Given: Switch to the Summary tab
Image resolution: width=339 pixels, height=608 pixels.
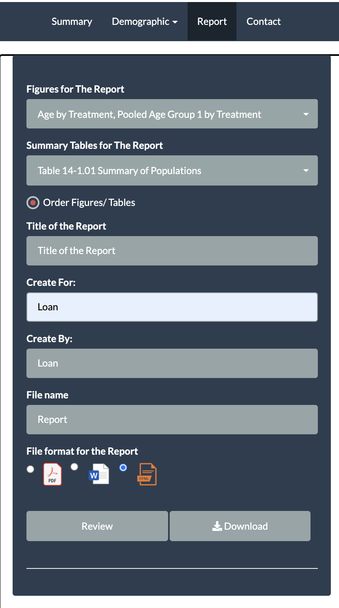Looking at the screenshot, I should 72,21.
